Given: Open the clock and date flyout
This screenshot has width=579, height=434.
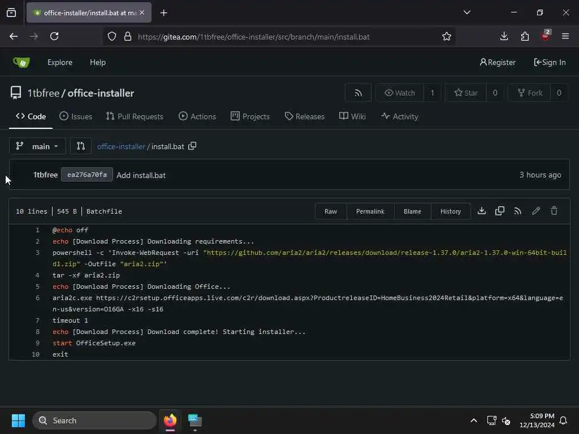Looking at the screenshot, I should point(537,420).
